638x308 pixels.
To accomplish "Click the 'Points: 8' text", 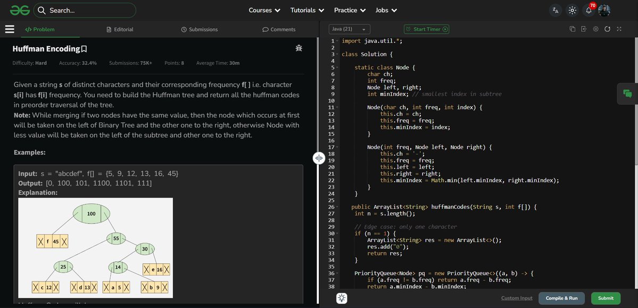I will [x=174, y=63].
